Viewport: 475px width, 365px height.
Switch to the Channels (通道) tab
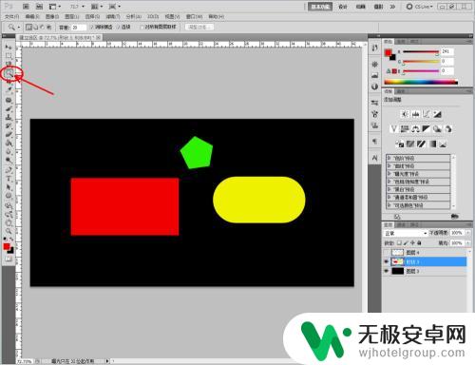point(401,224)
